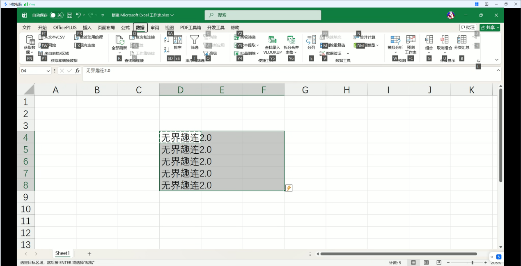521x266 pixels.
Task: Click the 预测工作表 (Forecast Sheet) icon
Action: tap(411, 40)
